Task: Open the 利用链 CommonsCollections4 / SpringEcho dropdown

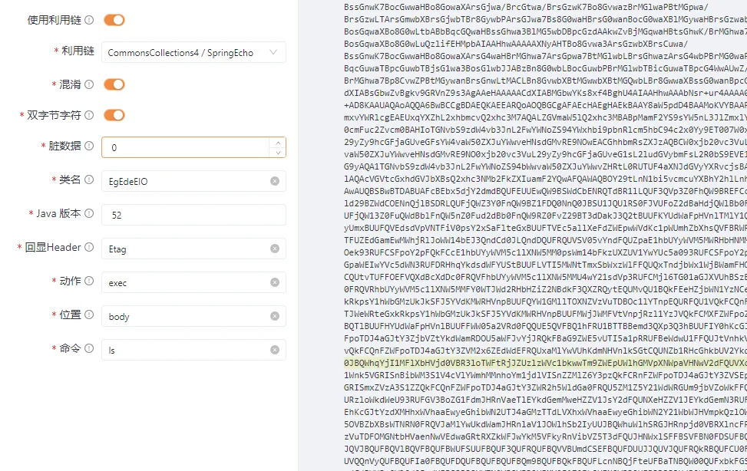Action: click(x=184, y=53)
